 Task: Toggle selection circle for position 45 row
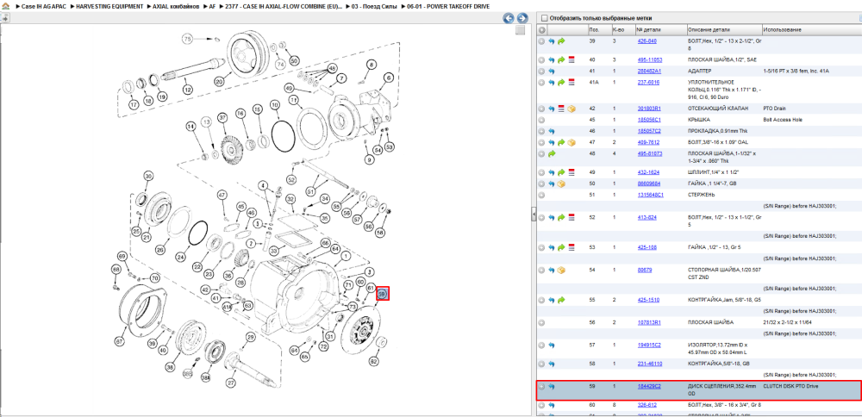[542, 120]
